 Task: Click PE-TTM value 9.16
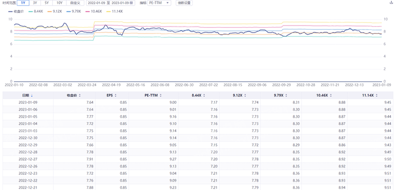coord(173,117)
